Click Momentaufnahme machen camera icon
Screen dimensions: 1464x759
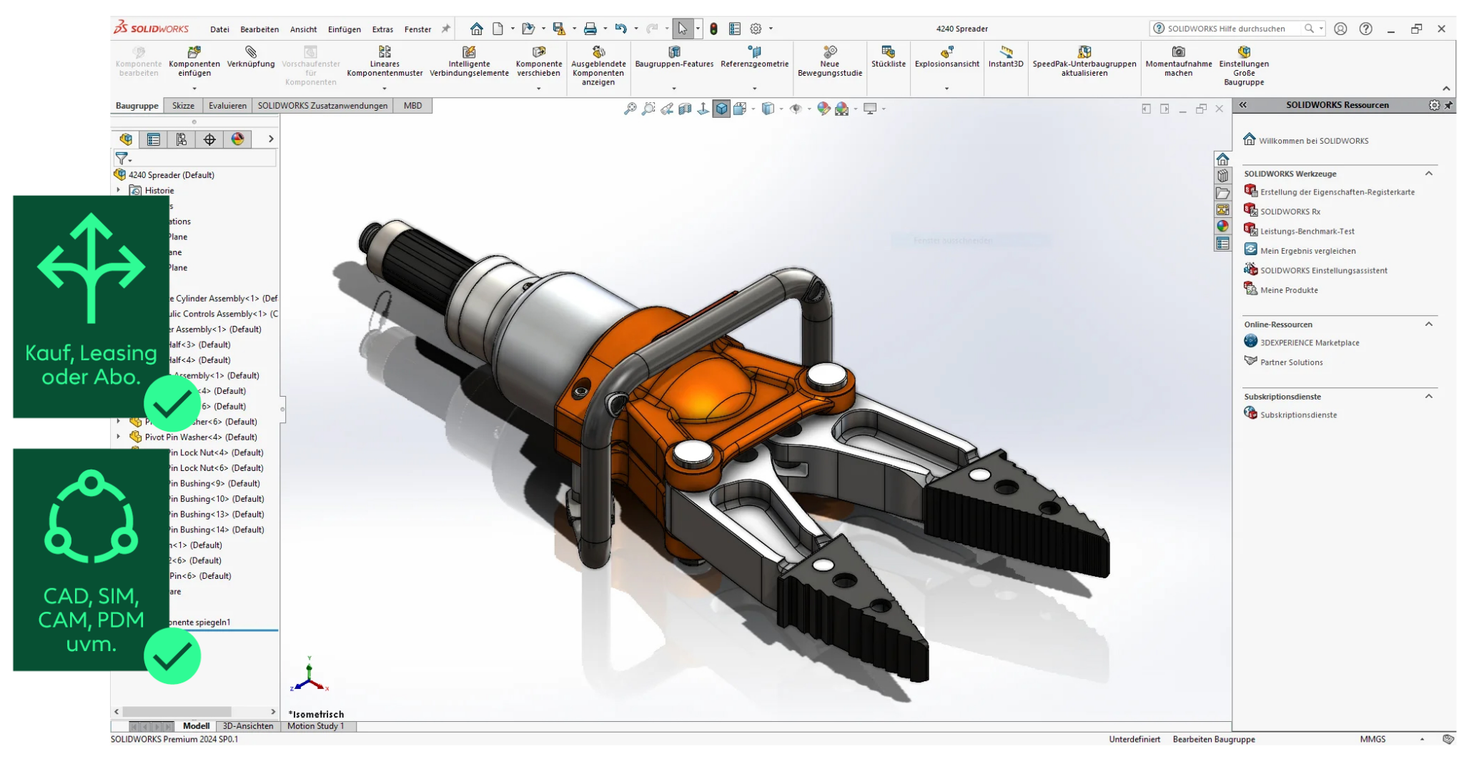pos(1178,51)
